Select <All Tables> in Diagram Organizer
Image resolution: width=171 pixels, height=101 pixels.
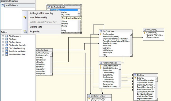[x=20, y=5]
